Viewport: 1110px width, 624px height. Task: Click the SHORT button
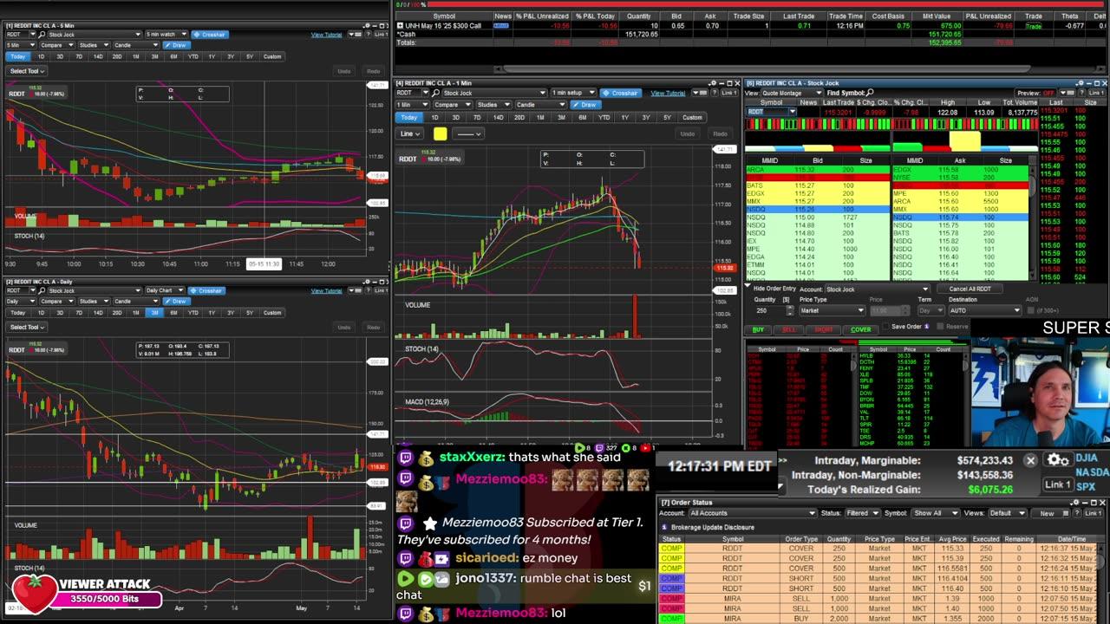tap(824, 329)
